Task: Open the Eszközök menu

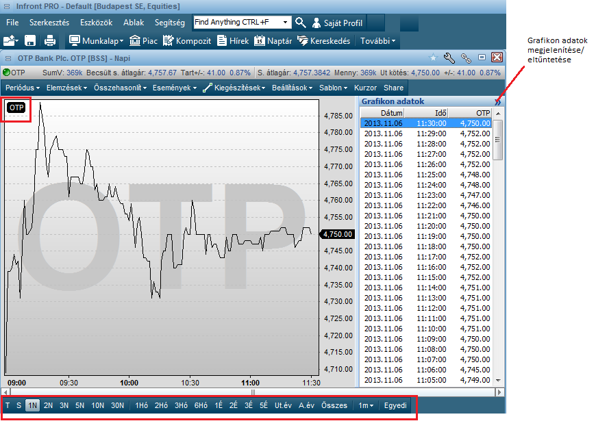Action: (96, 23)
